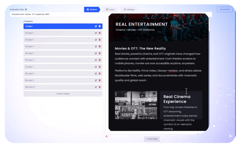This screenshot has height=147, width=240.
Task: Delete the page 10 chapter
Action: click(x=100, y=87)
